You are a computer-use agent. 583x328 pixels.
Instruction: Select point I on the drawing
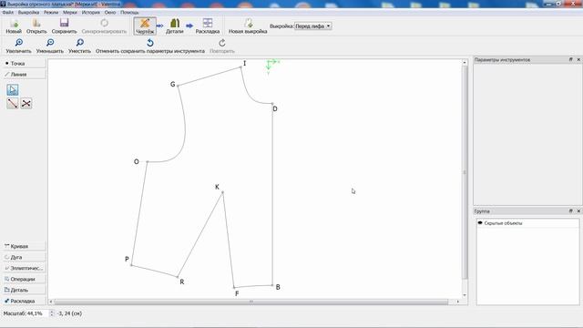point(240,67)
